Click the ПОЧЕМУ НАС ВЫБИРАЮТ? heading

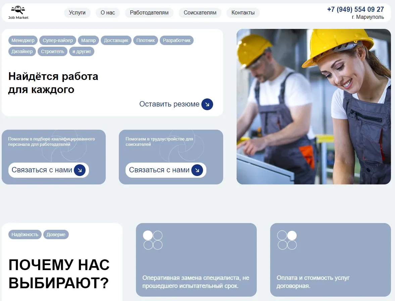pyautogui.click(x=59, y=274)
